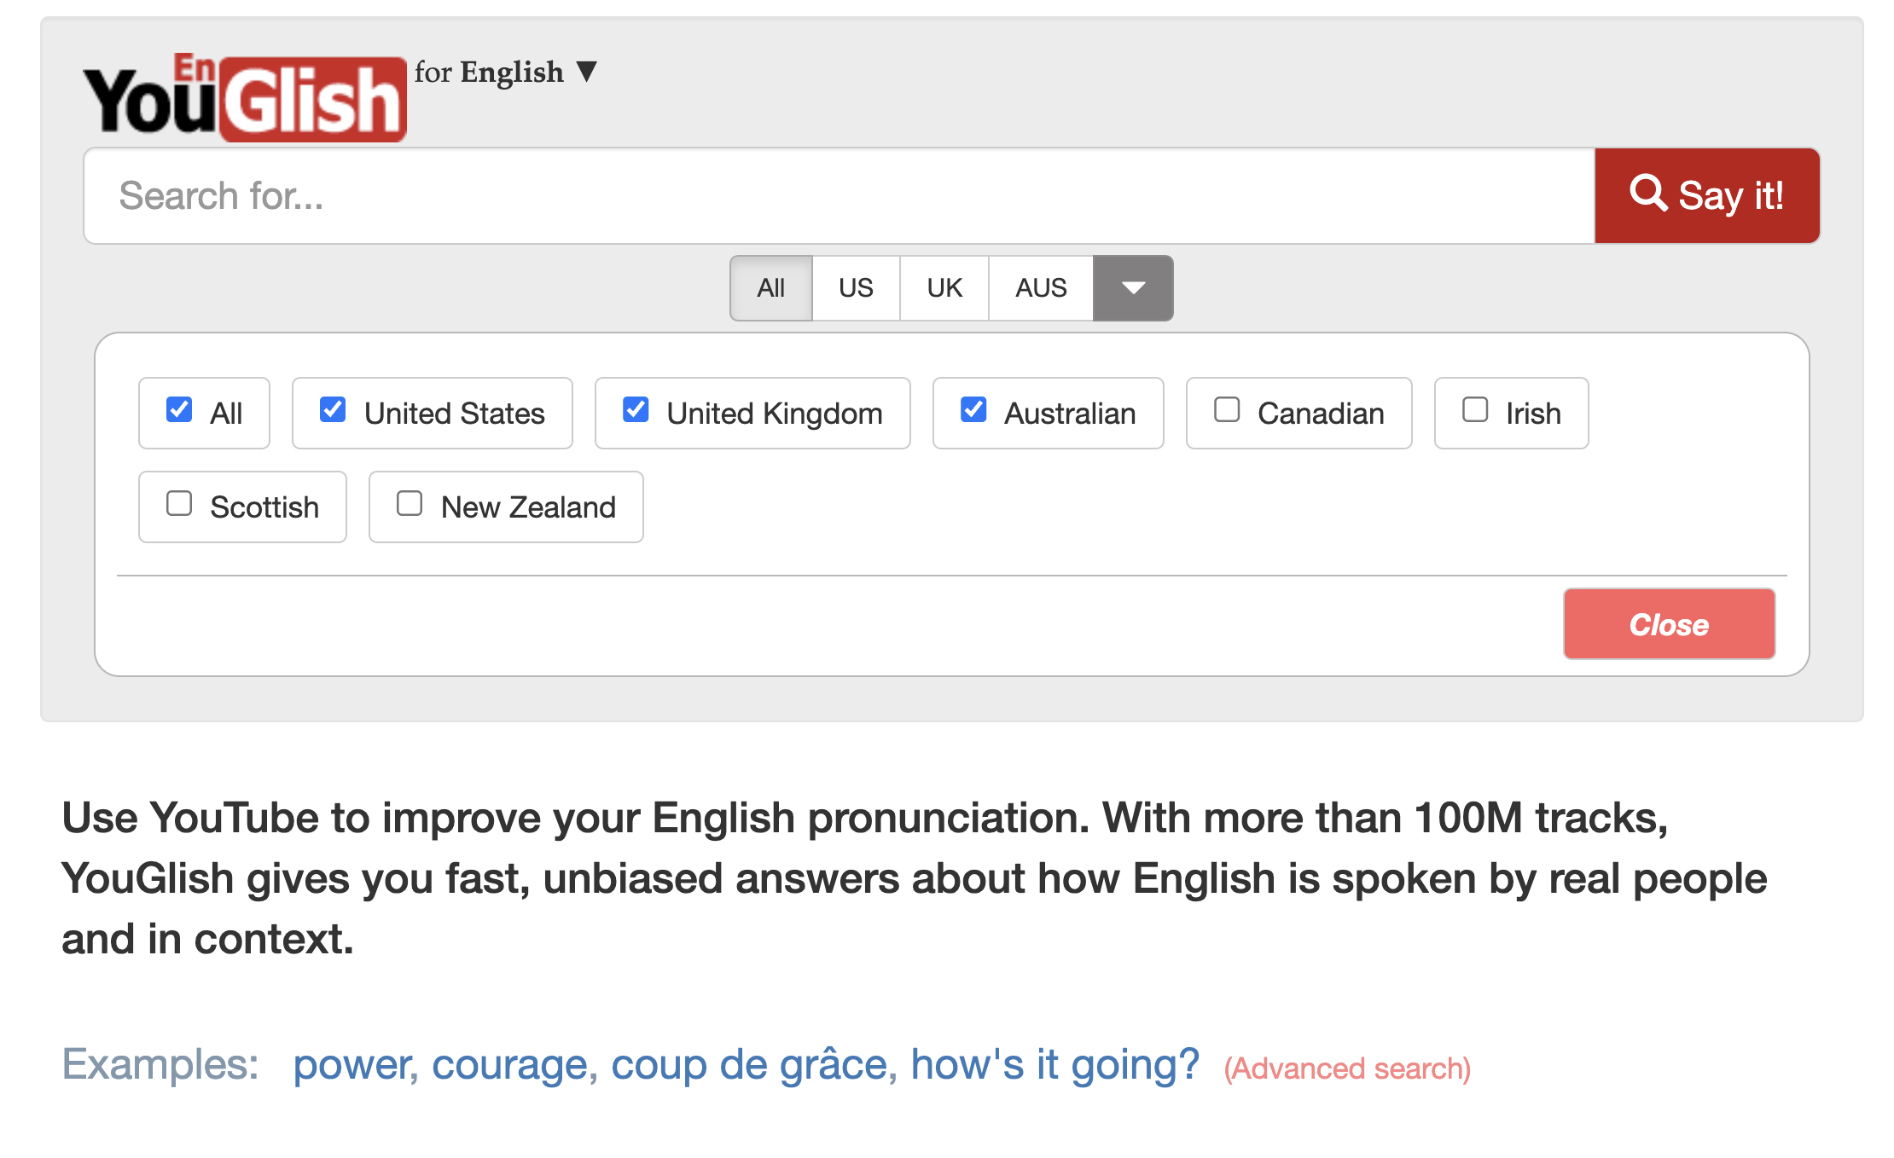The width and height of the screenshot is (1894, 1158).
Task: Uncheck the All accents checkbox
Action: 179,410
